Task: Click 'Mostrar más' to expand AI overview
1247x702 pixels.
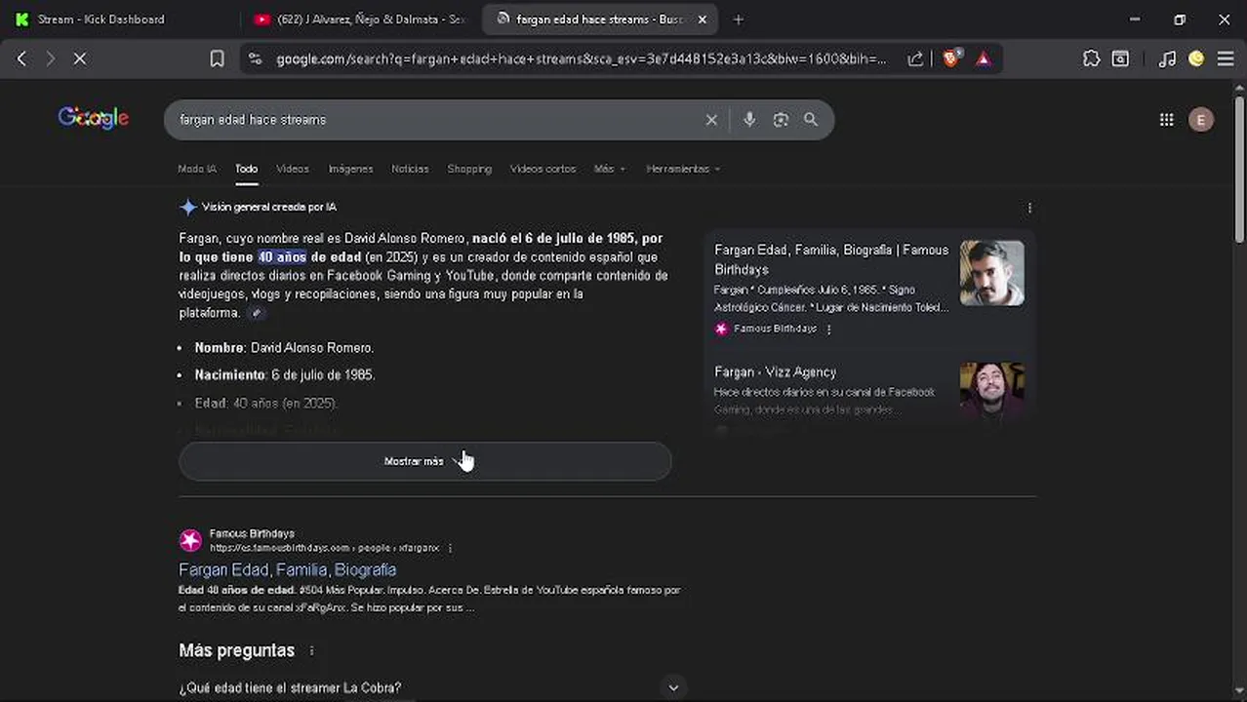Action: pos(424,461)
